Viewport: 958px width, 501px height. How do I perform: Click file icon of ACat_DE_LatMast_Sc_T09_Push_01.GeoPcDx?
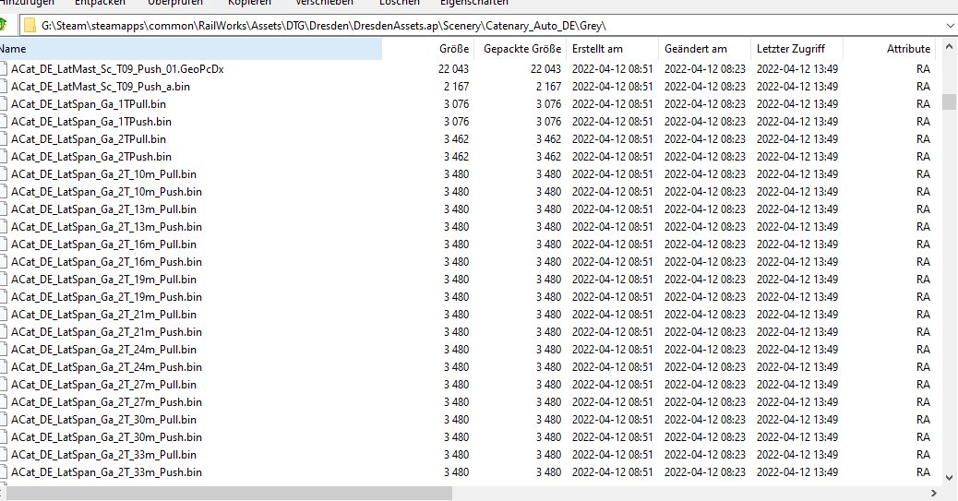click(4, 68)
